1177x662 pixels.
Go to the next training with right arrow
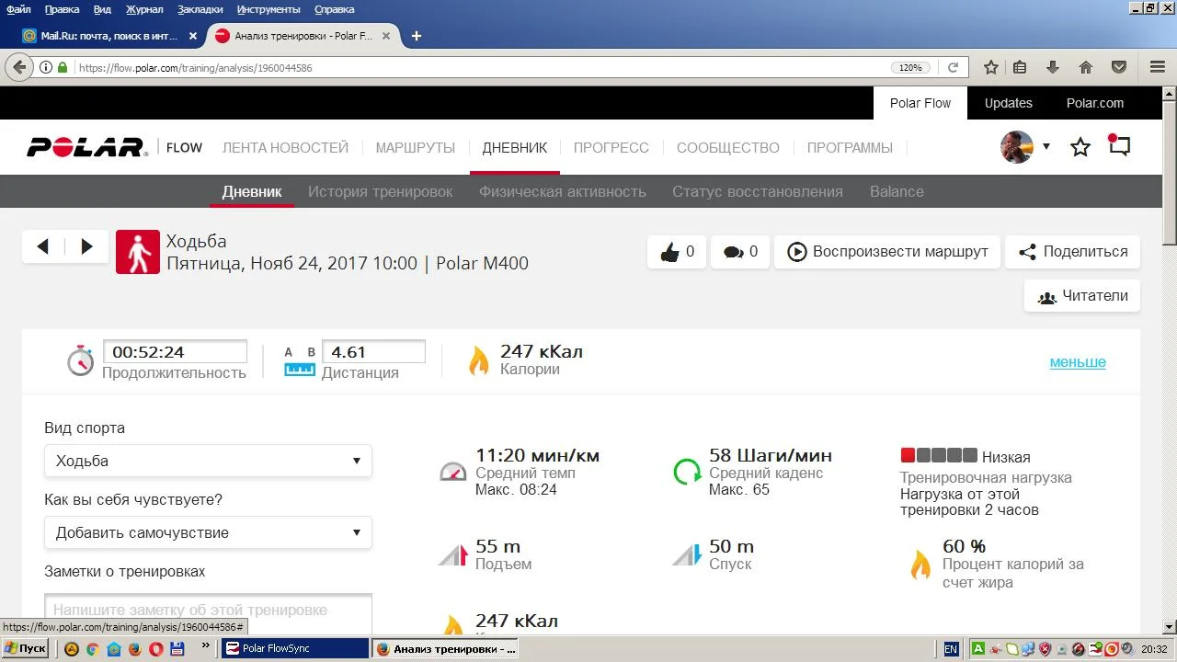(x=87, y=246)
